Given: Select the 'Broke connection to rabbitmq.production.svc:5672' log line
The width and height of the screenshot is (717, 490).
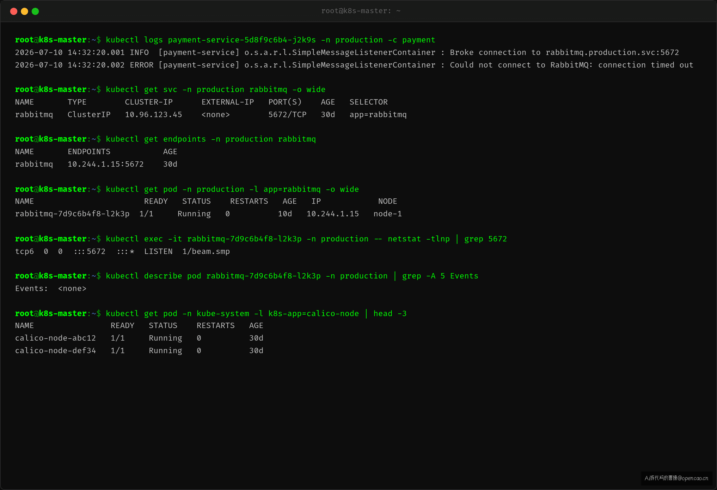Looking at the screenshot, I should point(564,53).
